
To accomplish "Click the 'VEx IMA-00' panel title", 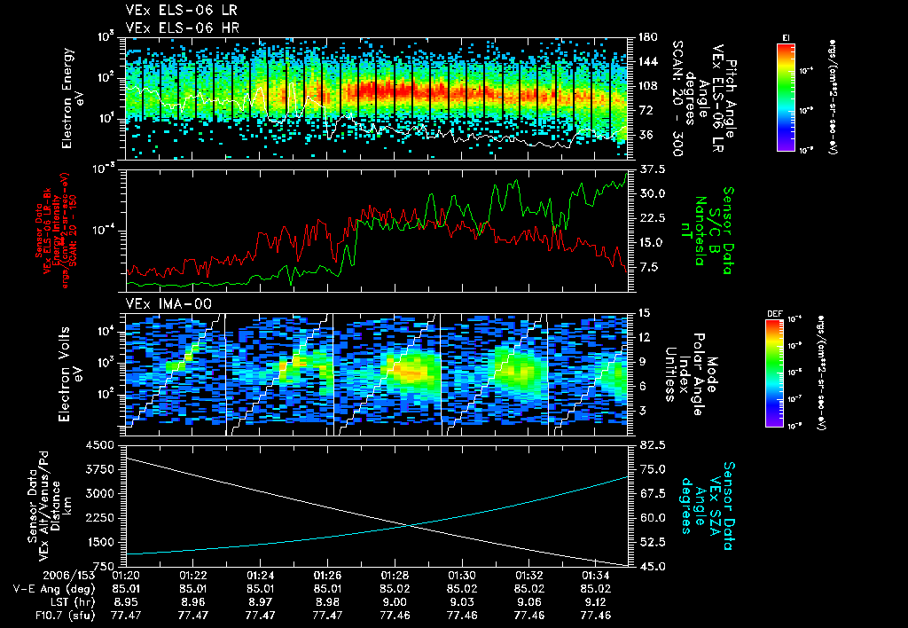I will 168,304.
